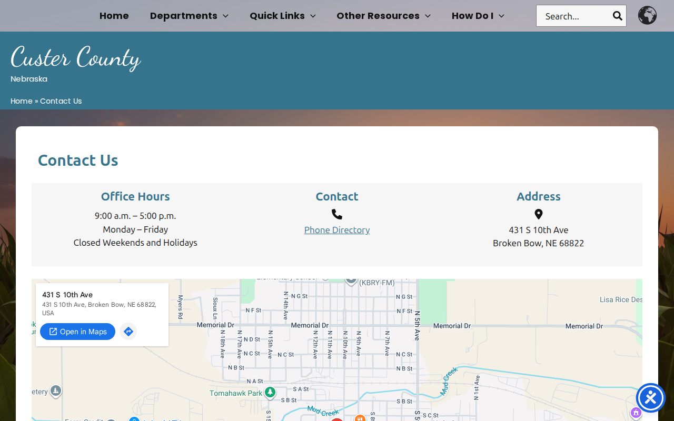Click the Tomahawk Park tree marker
This screenshot has height=421, width=674.
click(270, 392)
